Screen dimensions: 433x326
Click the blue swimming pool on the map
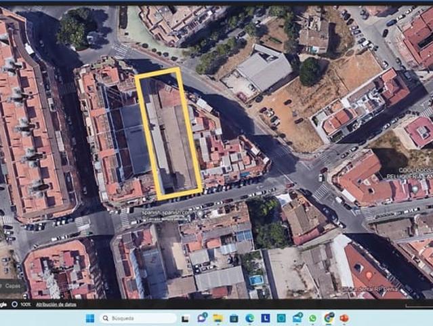[x=256, y=280]
